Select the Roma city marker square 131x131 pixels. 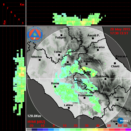55,86
